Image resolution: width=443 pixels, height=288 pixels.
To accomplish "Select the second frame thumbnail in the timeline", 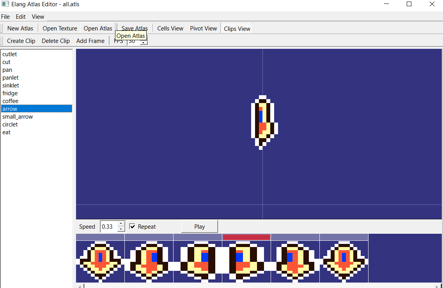I will click(x=149, y=261).
